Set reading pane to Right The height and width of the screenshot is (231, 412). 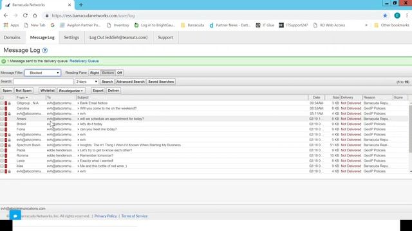click(x=95, y=73)
